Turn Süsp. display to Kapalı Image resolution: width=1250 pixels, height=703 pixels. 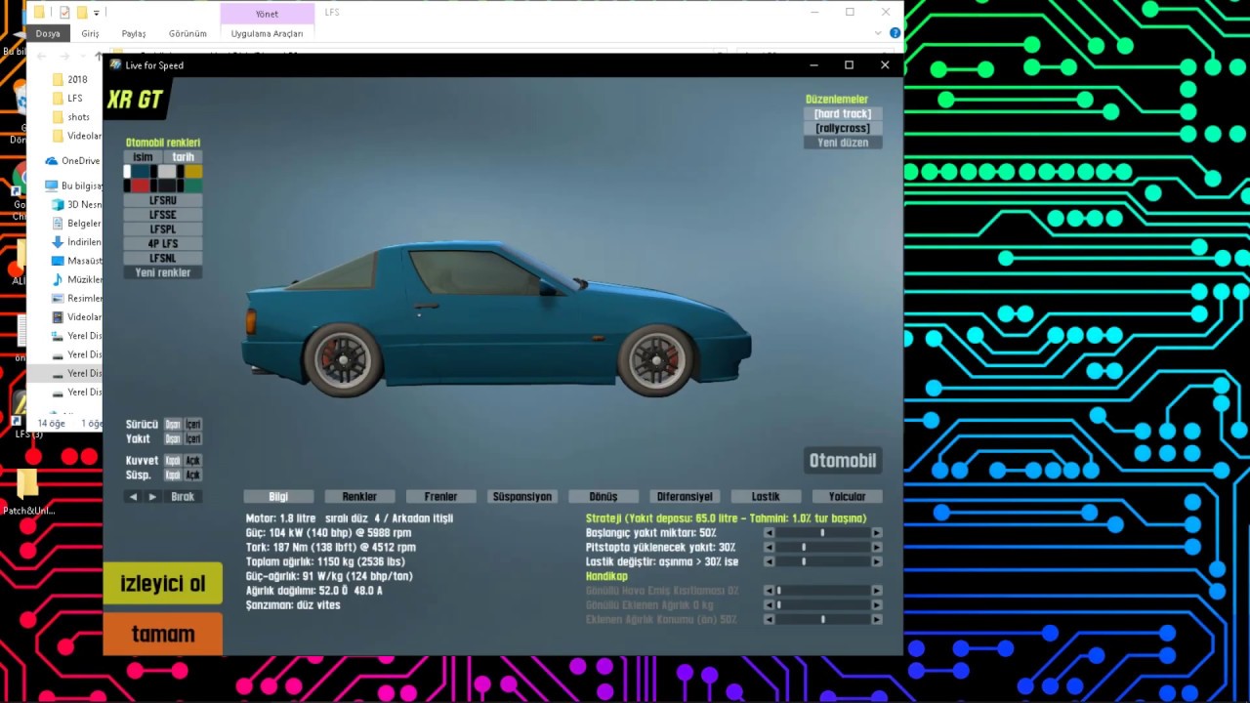(173, 476)
